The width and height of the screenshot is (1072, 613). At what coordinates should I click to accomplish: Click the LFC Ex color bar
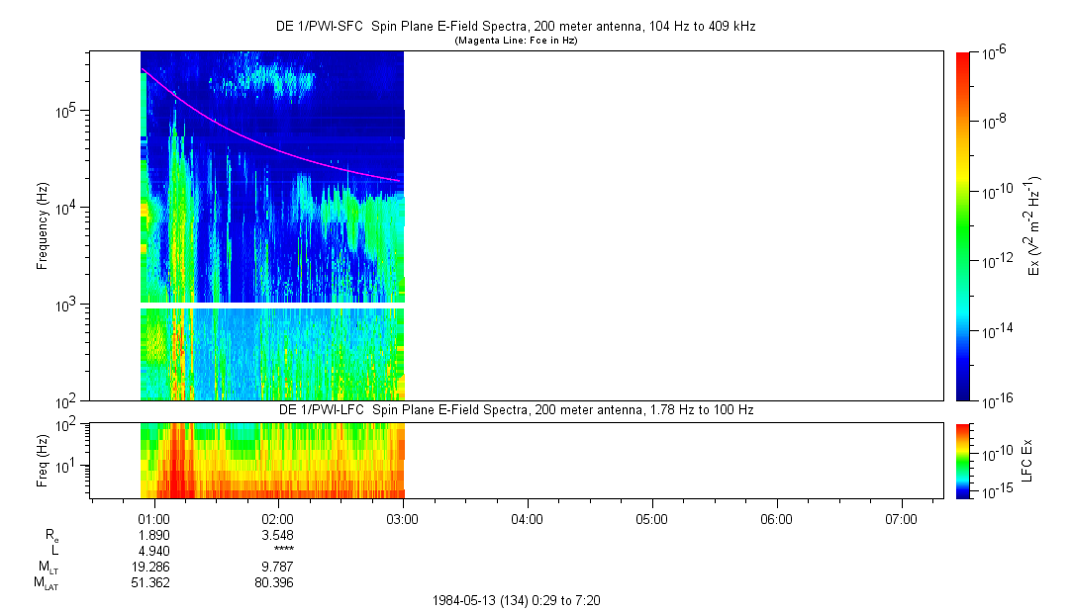coord(963,460)
